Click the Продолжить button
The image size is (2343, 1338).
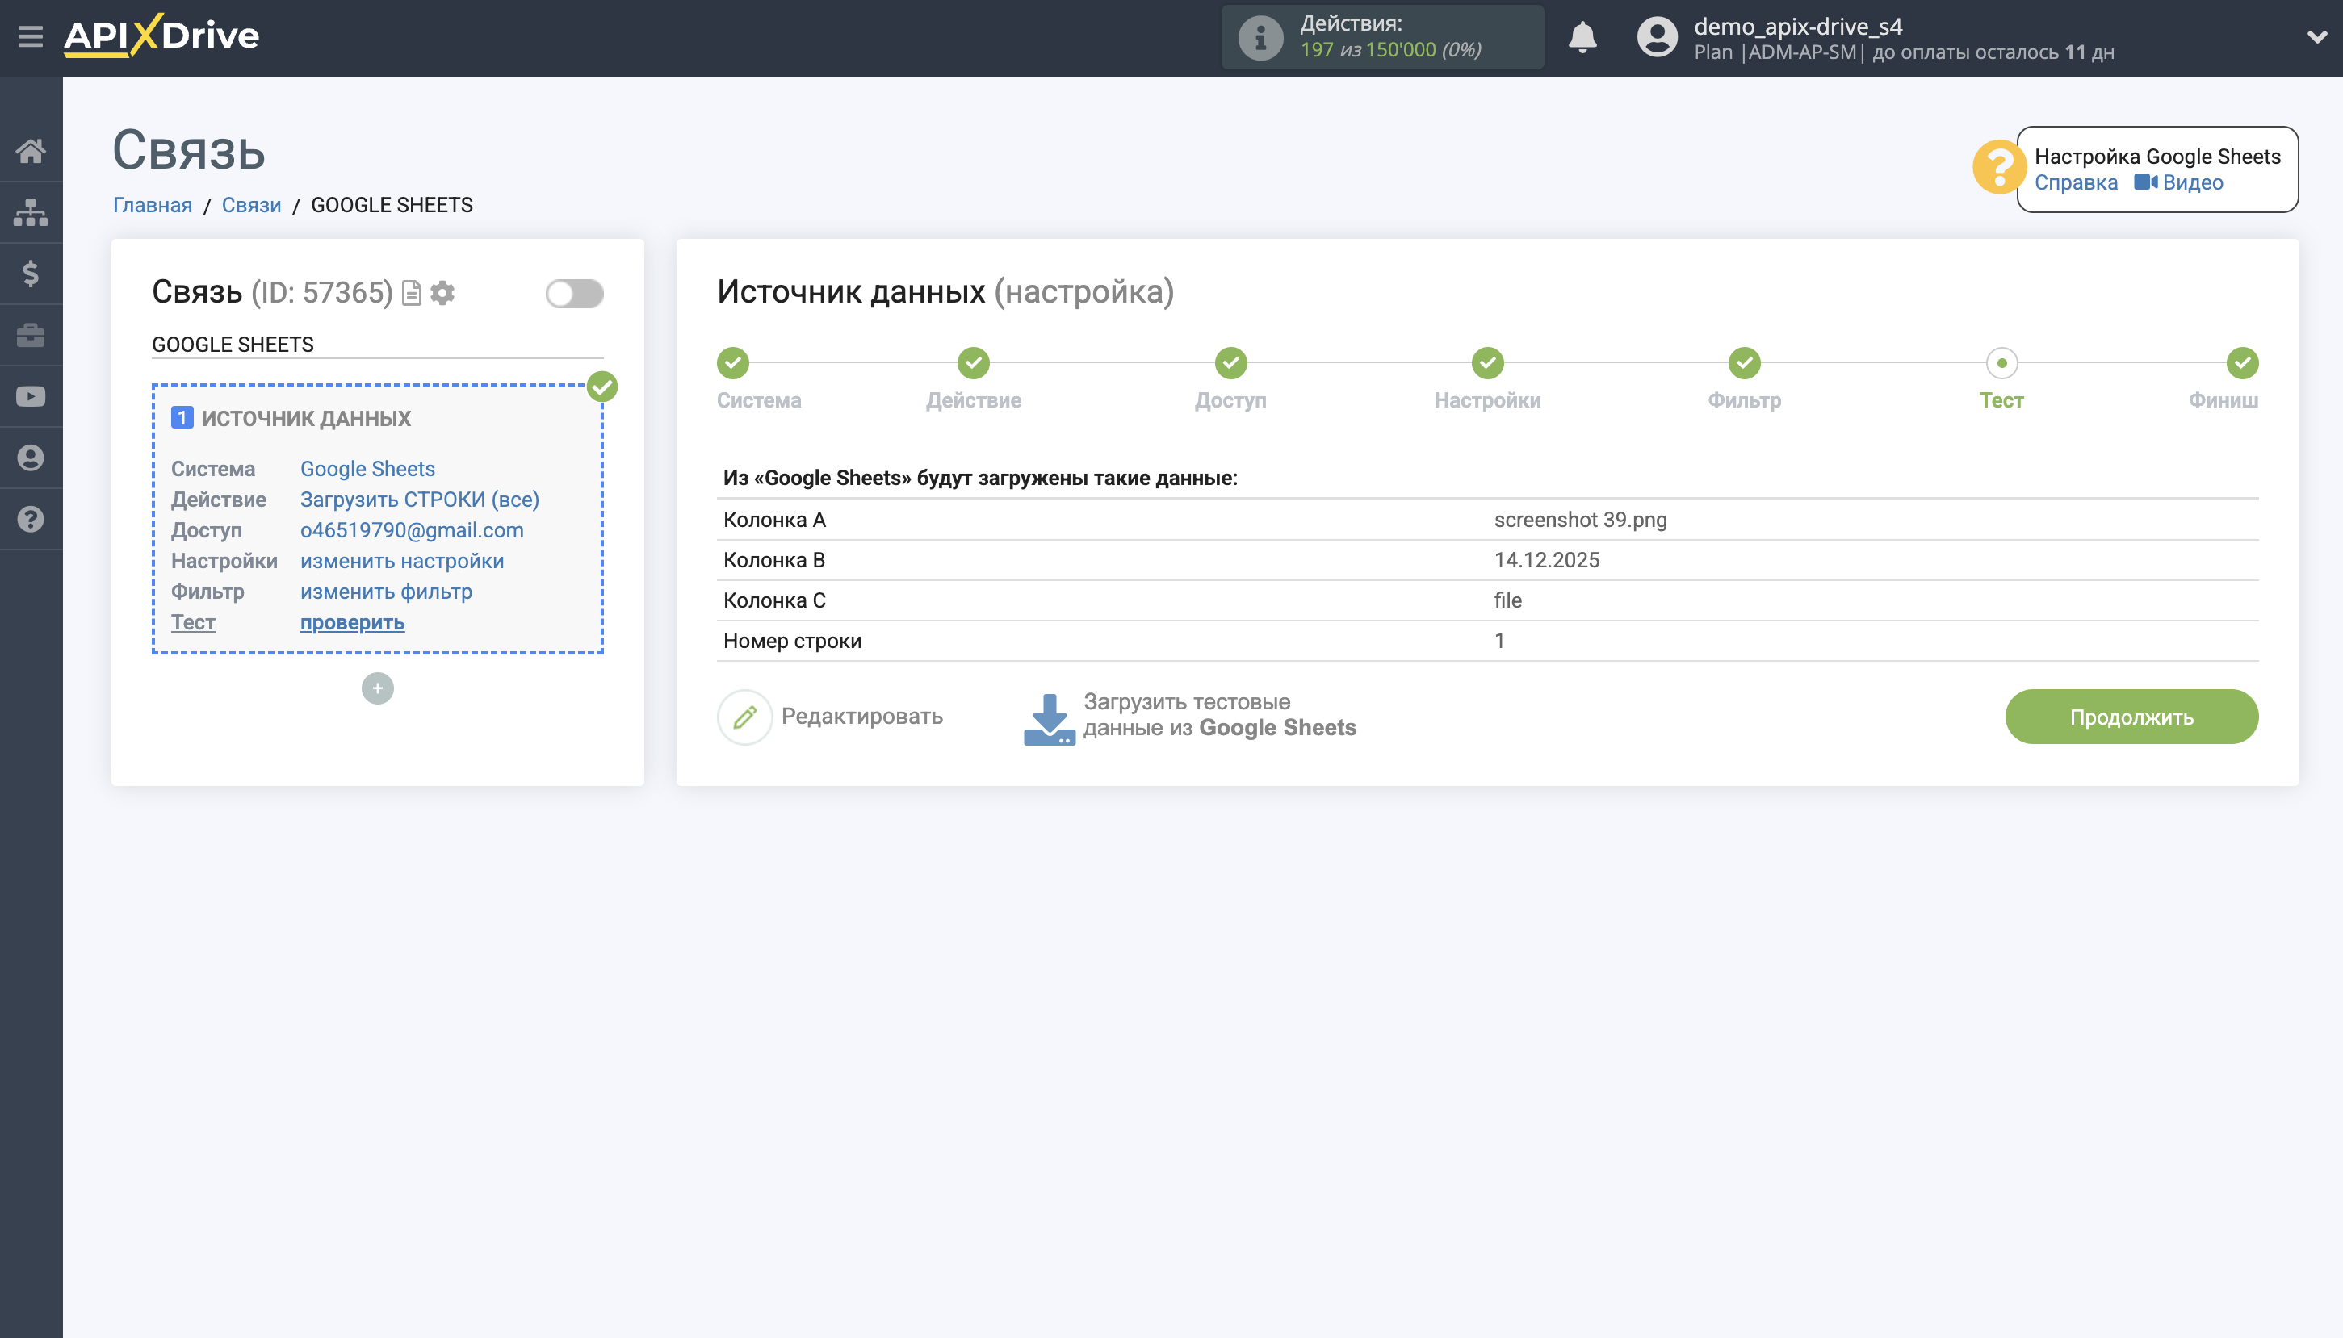[2131, 716]
